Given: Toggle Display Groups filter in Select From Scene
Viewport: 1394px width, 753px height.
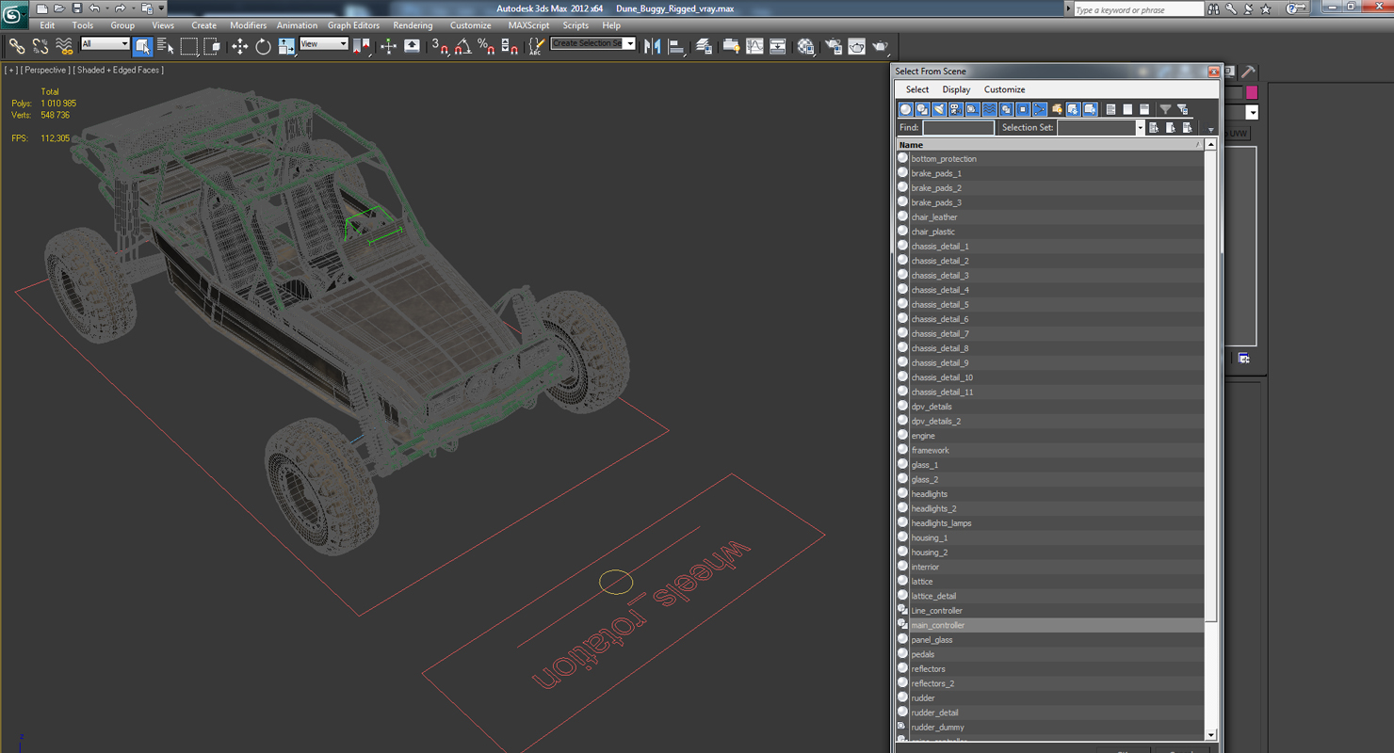Looking at the screenshot, I should [x=1006, y=109].
